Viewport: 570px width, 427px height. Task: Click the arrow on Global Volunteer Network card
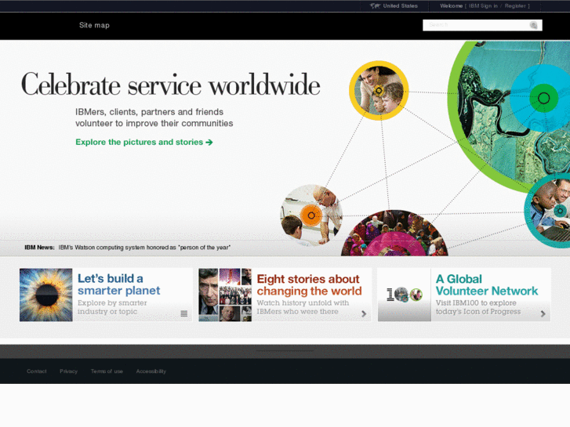click(543, 313)
